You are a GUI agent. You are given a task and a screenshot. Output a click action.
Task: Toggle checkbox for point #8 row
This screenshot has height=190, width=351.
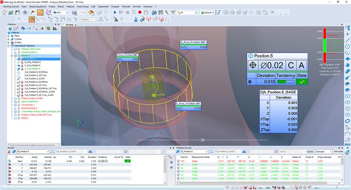(179, 165)
